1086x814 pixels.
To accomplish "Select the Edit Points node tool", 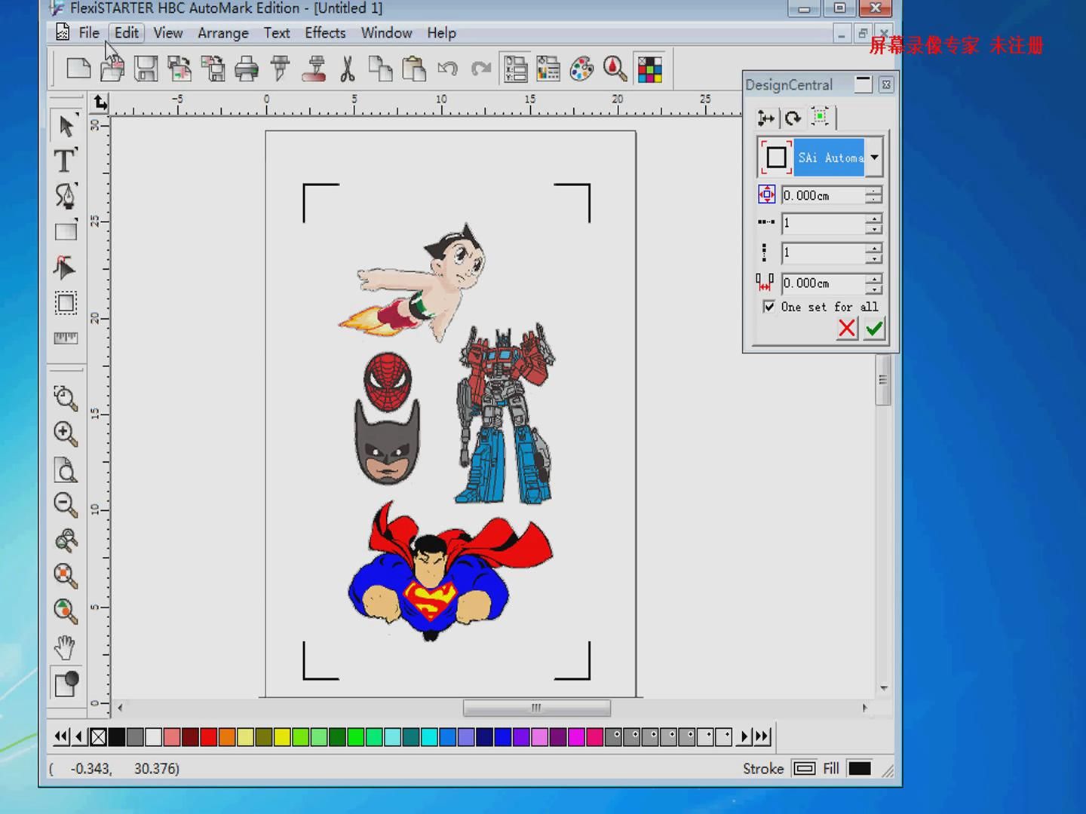I will pyautogui.click(x=66, y=267).
